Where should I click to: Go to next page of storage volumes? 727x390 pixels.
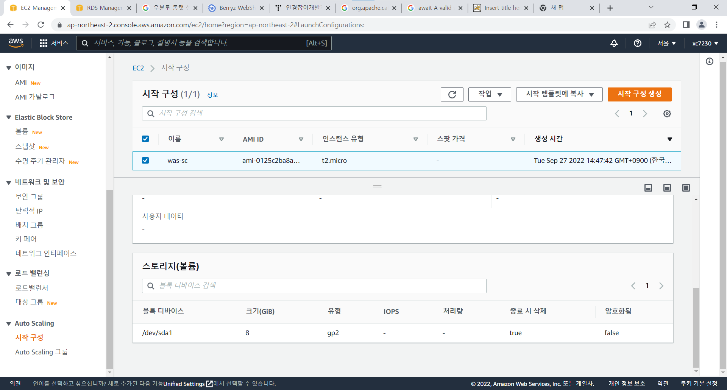[661, 286]
